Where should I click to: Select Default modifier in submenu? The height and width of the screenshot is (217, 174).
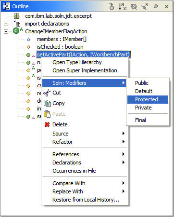point(148,91)
